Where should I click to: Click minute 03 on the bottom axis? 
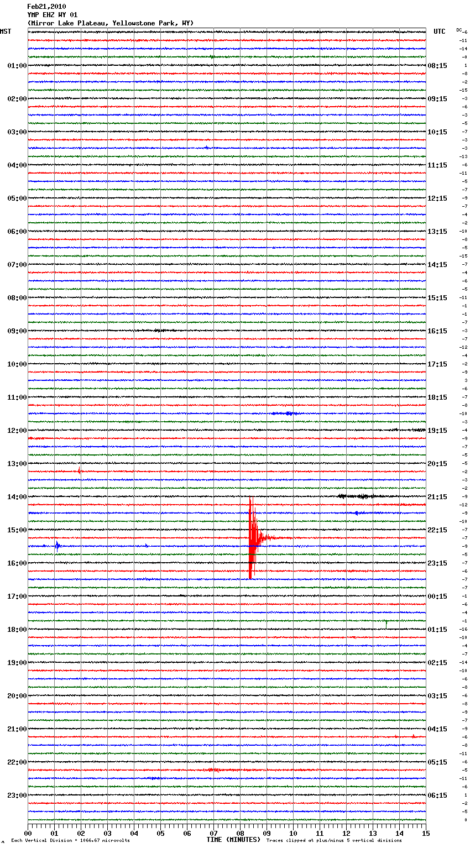[x=108, y=833]
